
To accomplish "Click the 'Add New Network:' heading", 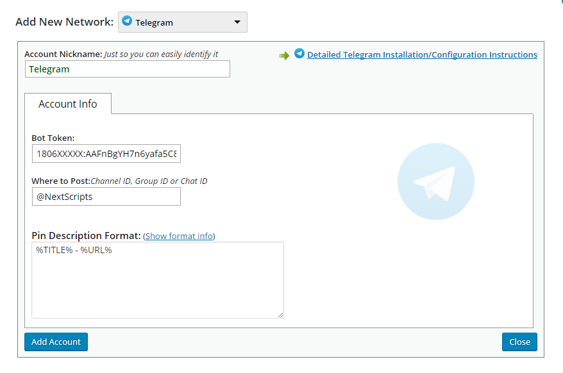I will pyautogui.click(x=65, y=22).
